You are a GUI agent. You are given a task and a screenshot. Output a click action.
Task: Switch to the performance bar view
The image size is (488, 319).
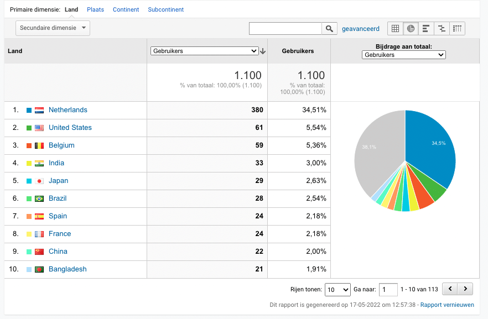click(426, 29)
